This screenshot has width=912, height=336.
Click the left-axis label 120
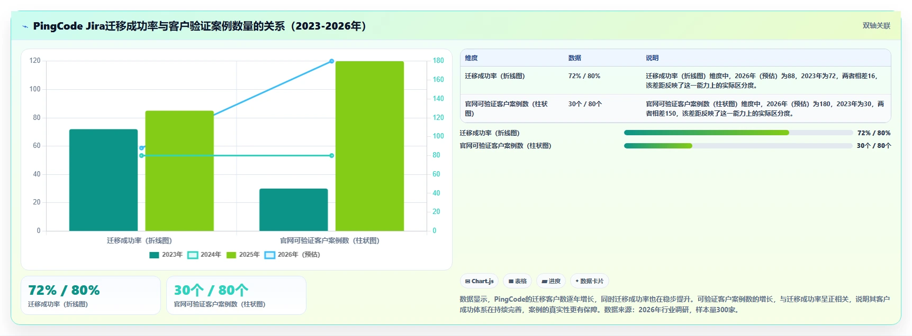[35, 61]
